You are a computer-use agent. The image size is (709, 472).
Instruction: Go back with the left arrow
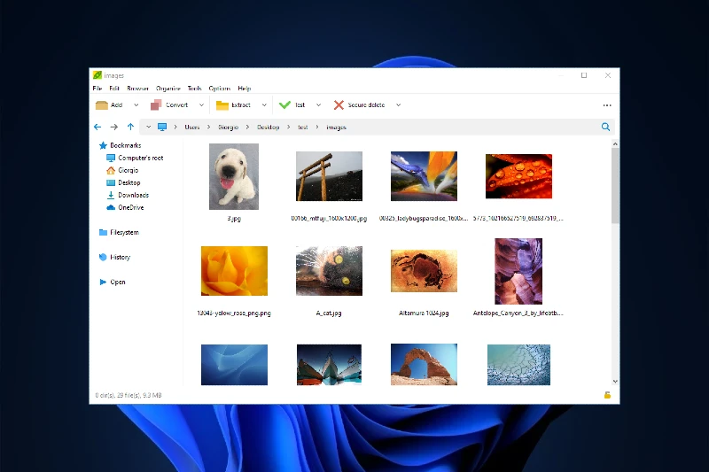(x=97, y=127)
